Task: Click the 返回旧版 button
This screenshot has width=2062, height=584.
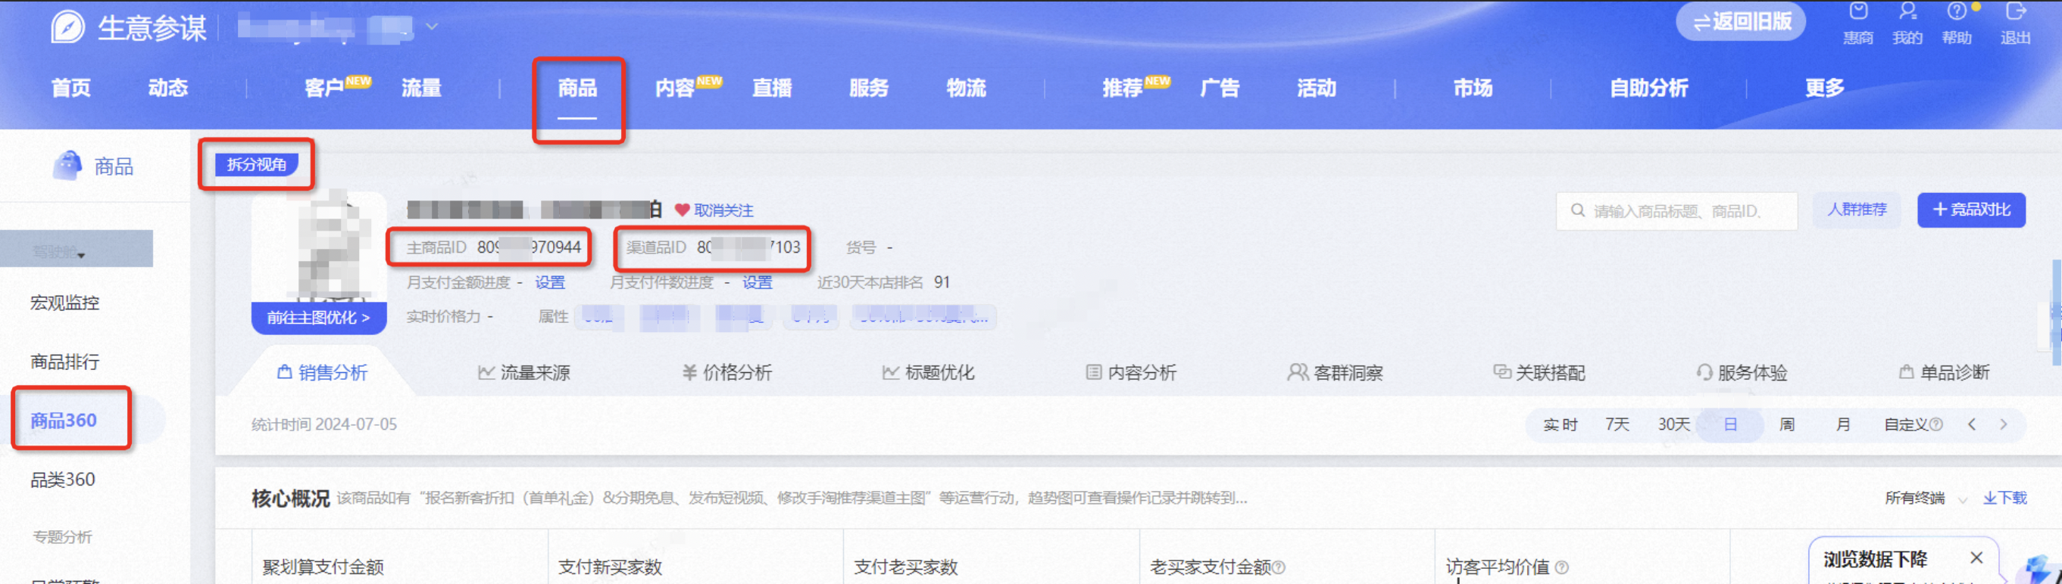Action: [x=1741, y=22]
